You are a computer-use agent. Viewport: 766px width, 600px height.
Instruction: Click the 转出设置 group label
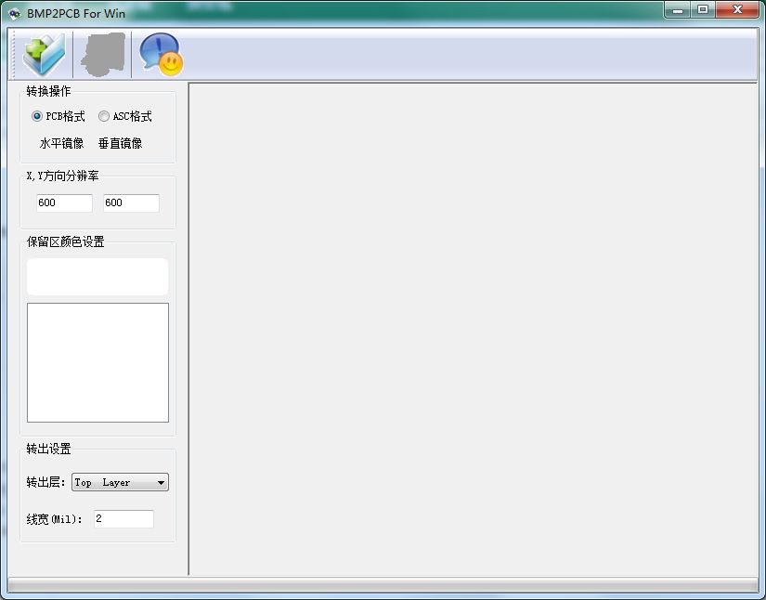click(48, 449)
